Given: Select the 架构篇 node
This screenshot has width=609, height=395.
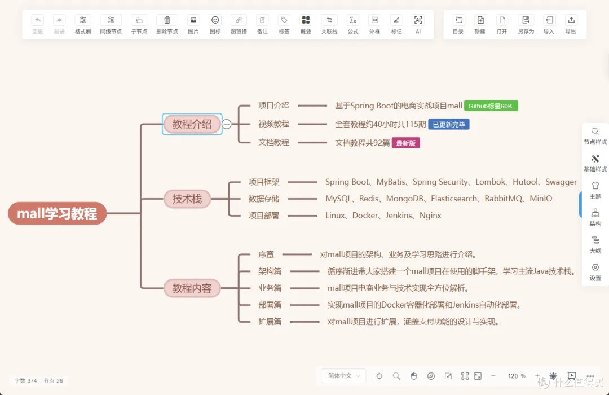Looking at the screenshot, I should 270,271.
